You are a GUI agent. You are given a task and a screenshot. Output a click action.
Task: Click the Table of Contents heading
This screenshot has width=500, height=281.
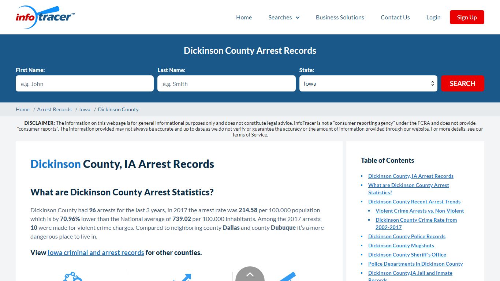coord(387,160)
